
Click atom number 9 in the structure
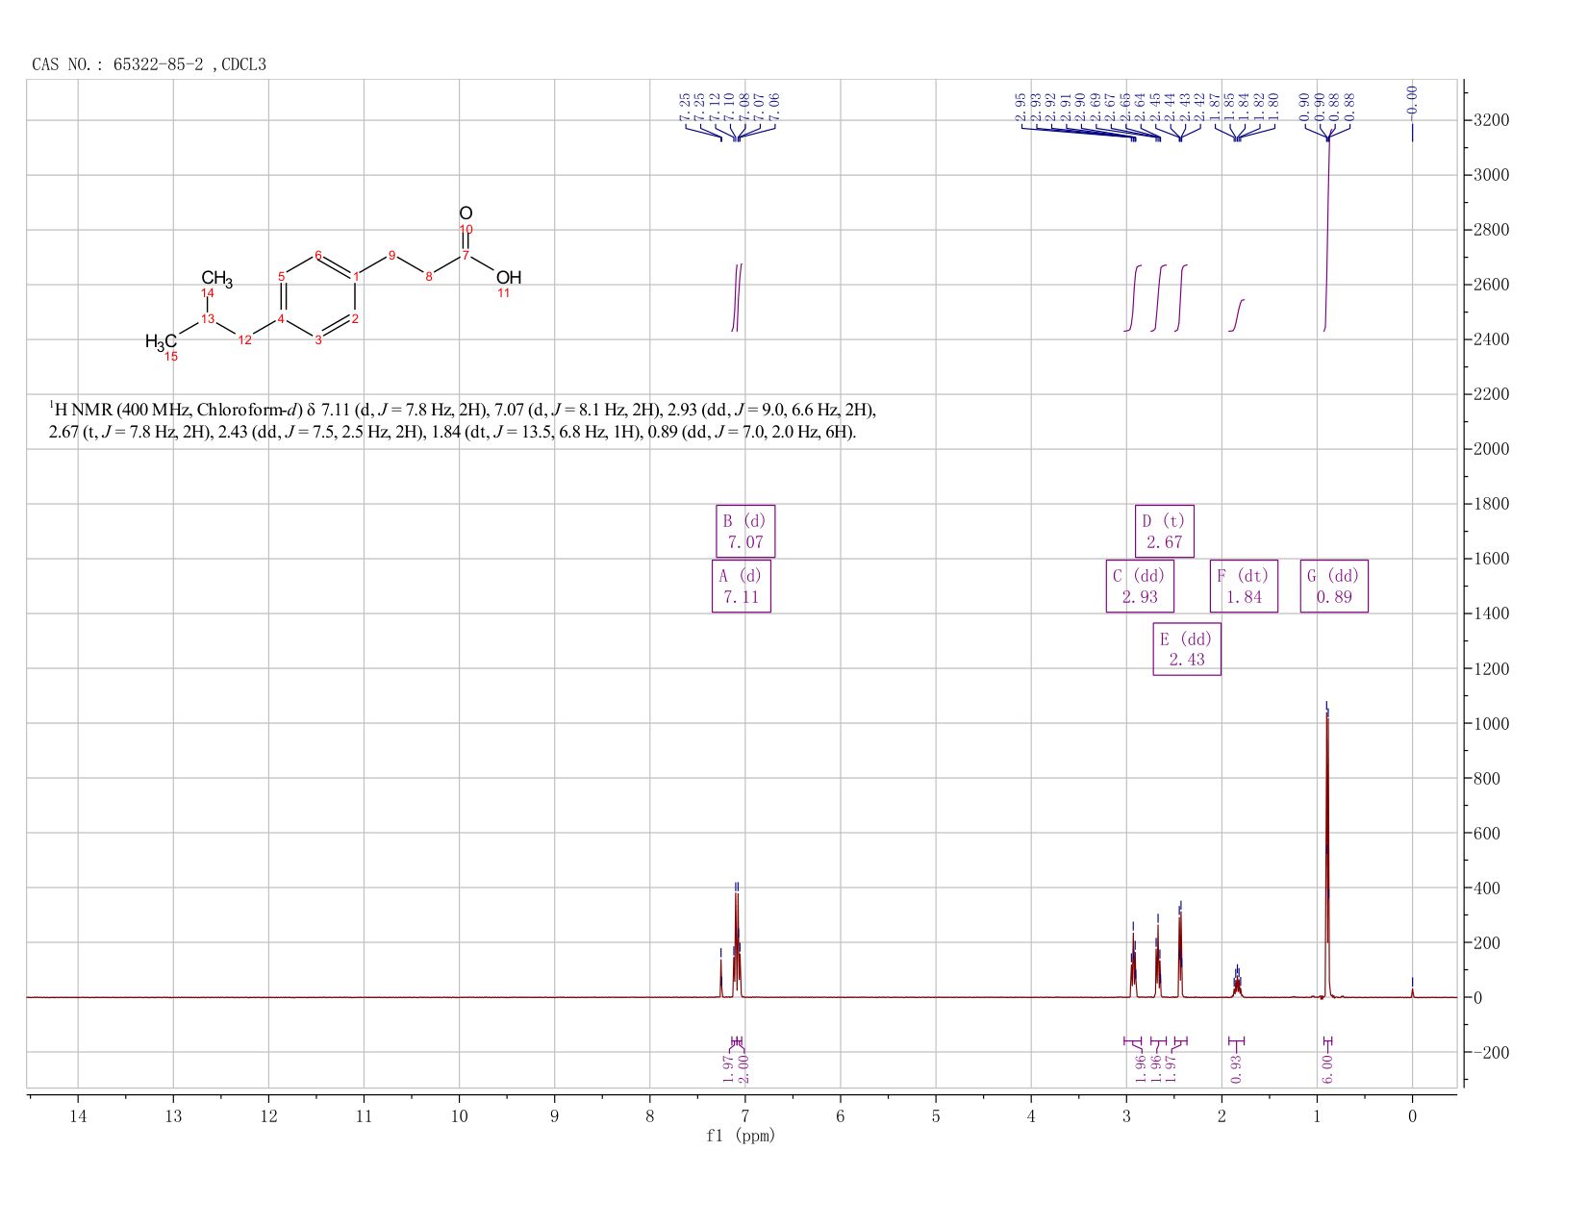391,255
